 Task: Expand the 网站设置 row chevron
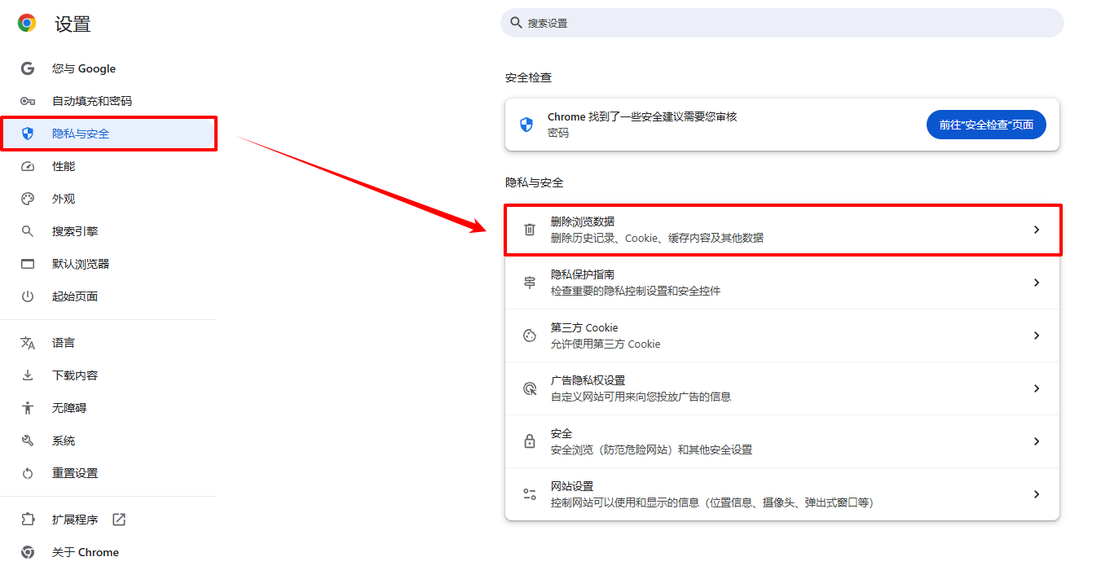pos(1037,494)
